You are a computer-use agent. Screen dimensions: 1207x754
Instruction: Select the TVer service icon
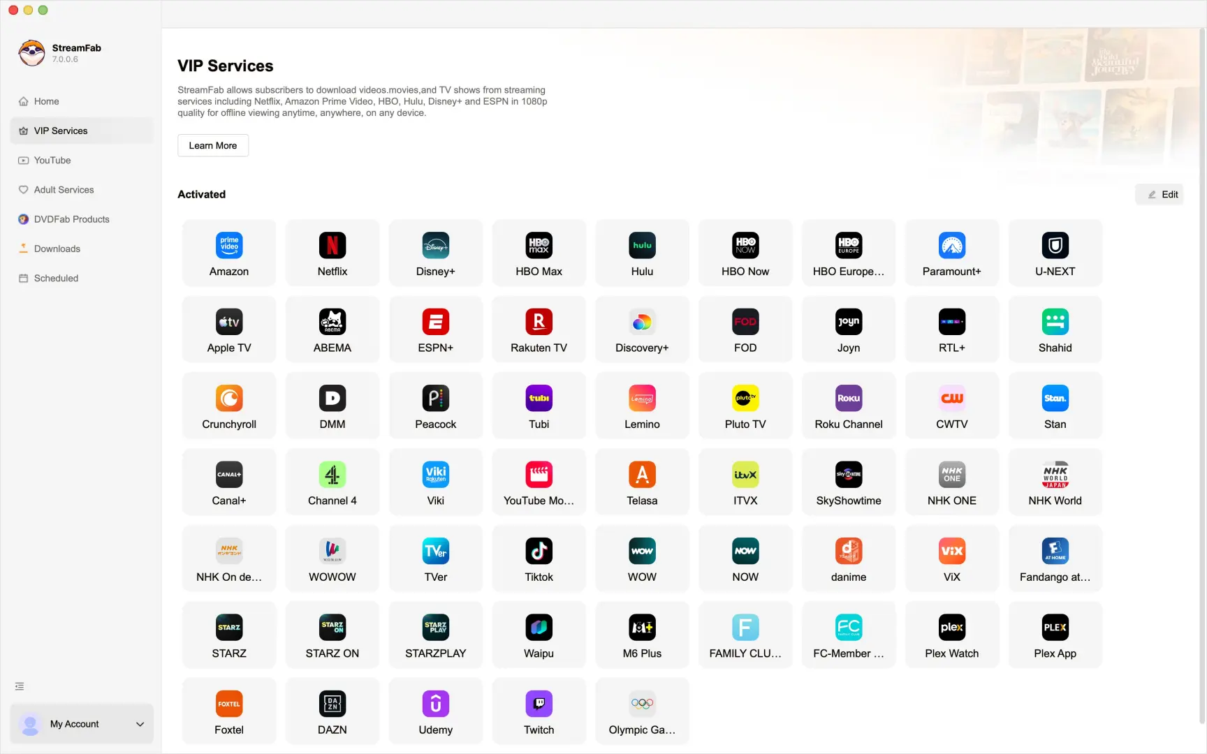coord(436,551)
